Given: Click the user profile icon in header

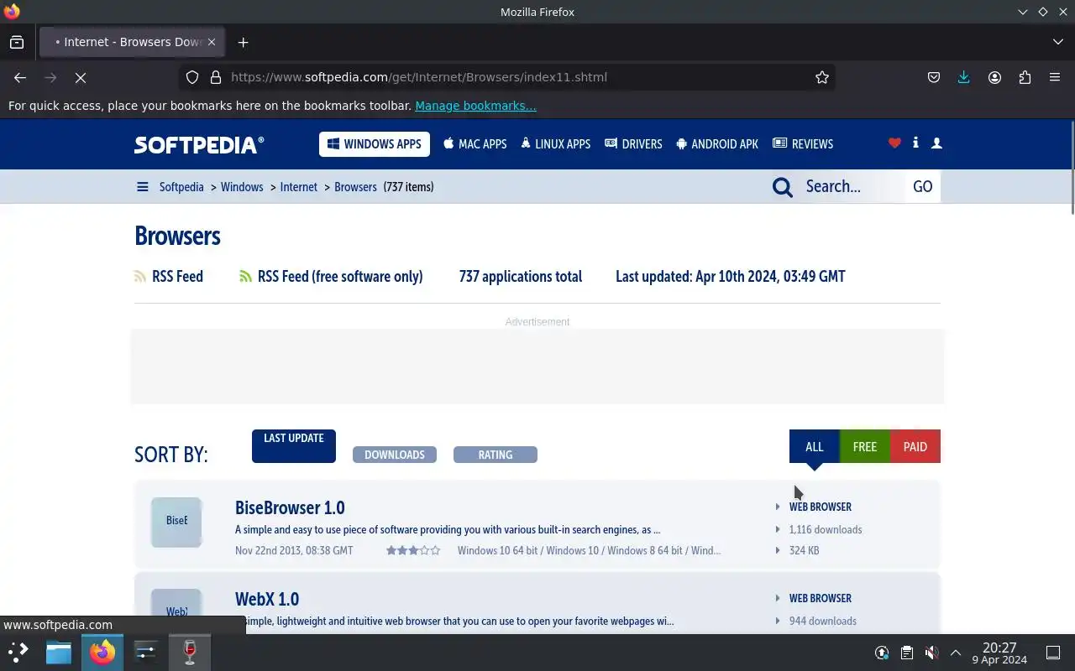Looking at the screenshot, I should [x=936, y=143].
